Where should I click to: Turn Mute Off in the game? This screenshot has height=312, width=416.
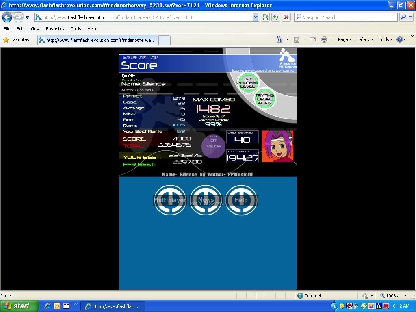click(x=154, y=58)
